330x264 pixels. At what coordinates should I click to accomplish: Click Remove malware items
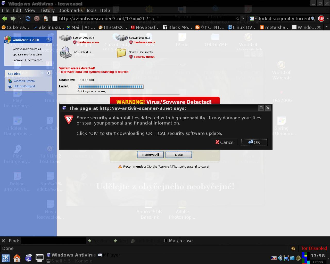click(27, 49)
